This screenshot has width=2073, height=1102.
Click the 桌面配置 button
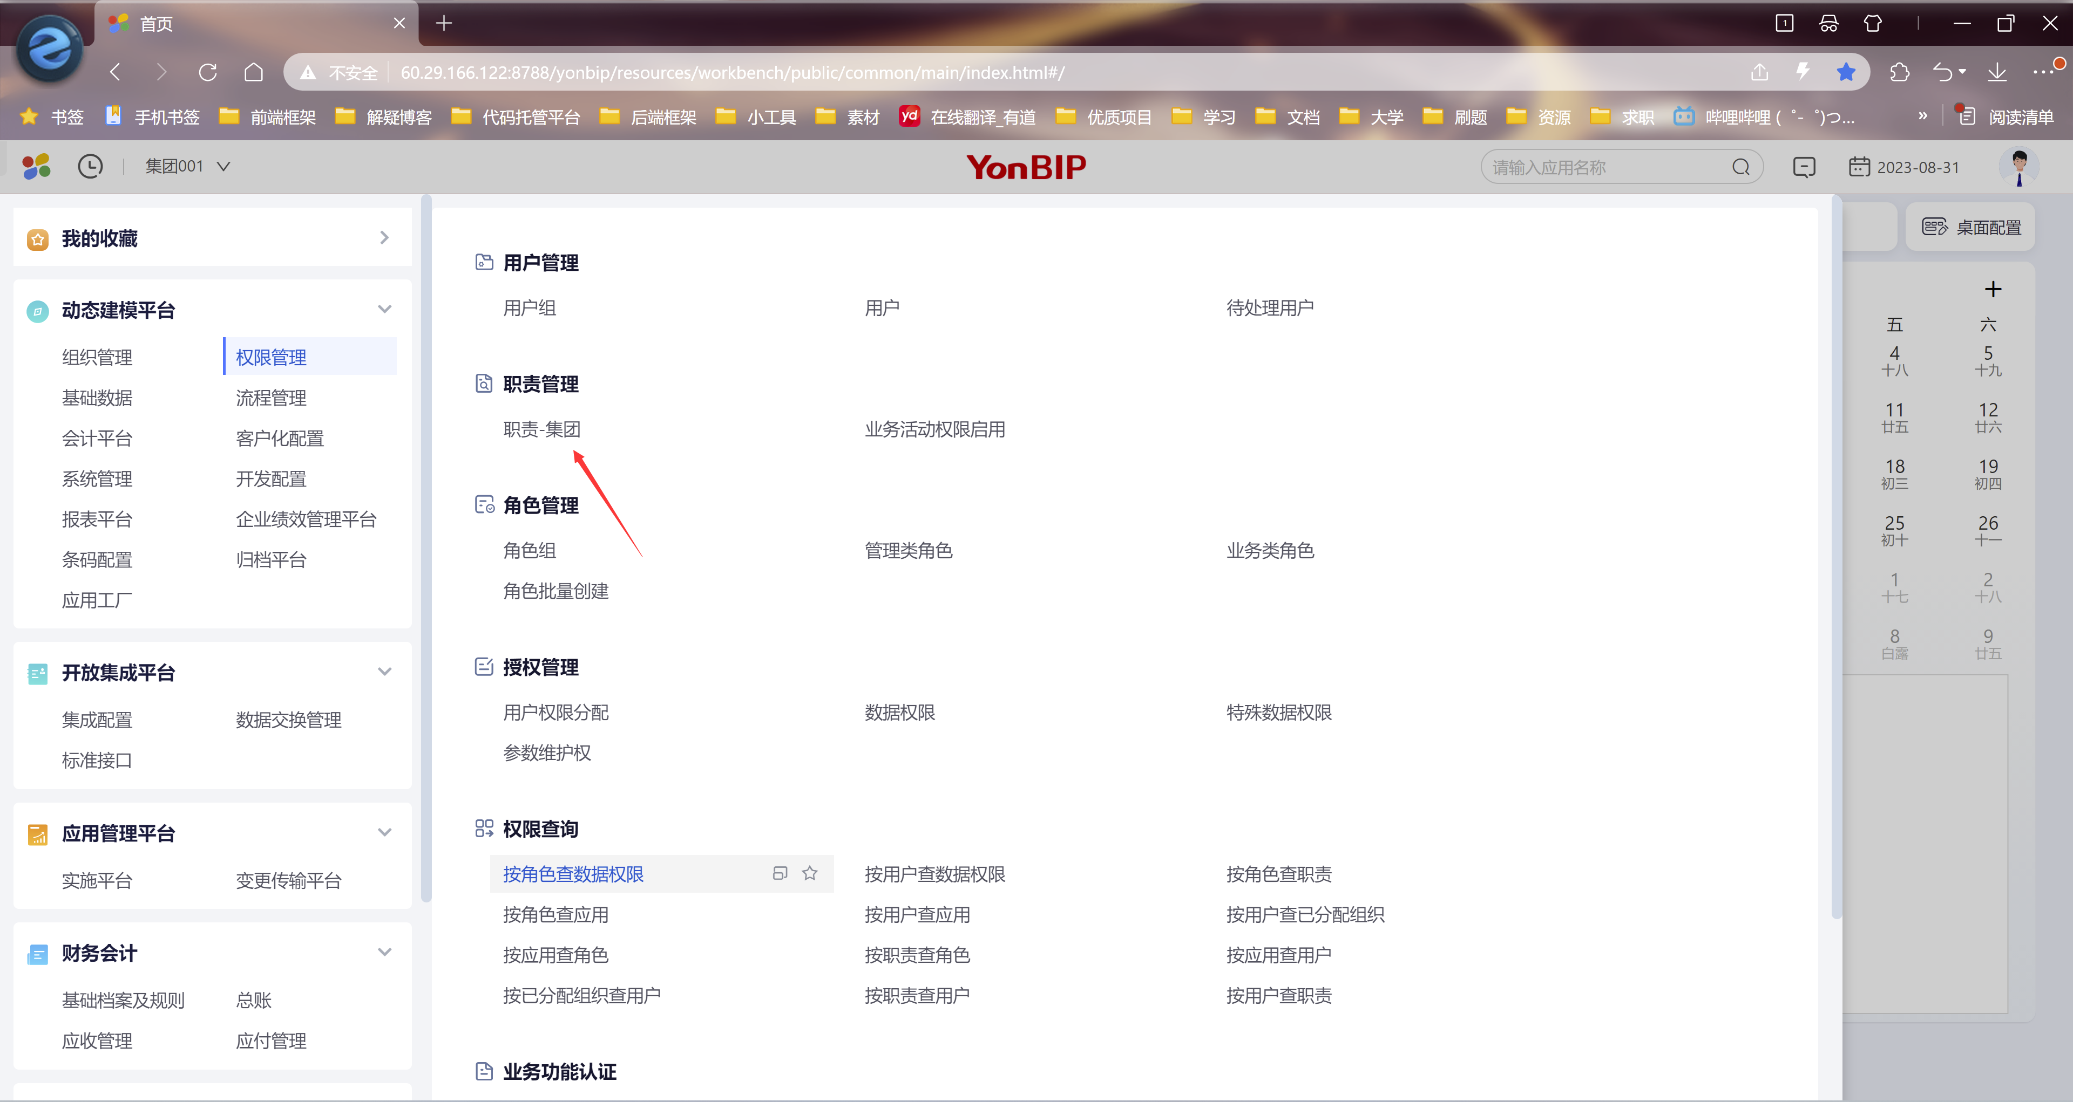1971,228
